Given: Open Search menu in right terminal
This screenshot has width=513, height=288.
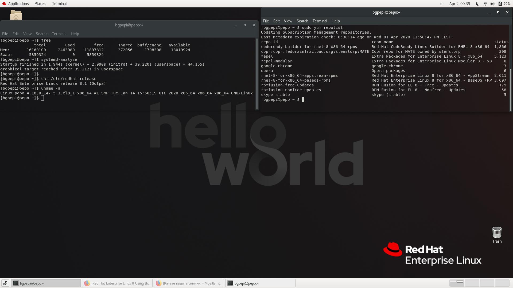Looking at the screenshot, I should (x=302, y=21).
